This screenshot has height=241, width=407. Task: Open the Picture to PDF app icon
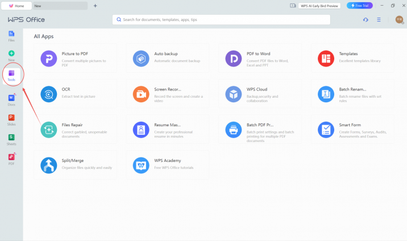[48, 58]
